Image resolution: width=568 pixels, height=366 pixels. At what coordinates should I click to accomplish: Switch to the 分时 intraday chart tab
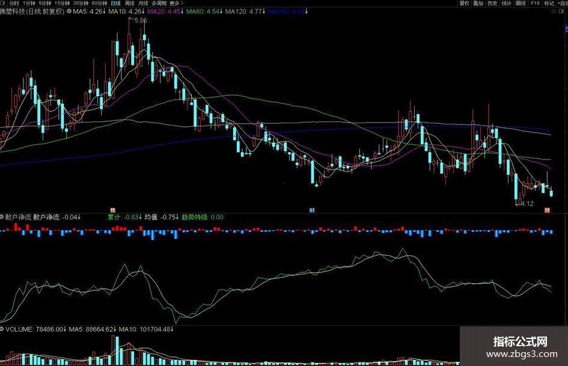14,3
